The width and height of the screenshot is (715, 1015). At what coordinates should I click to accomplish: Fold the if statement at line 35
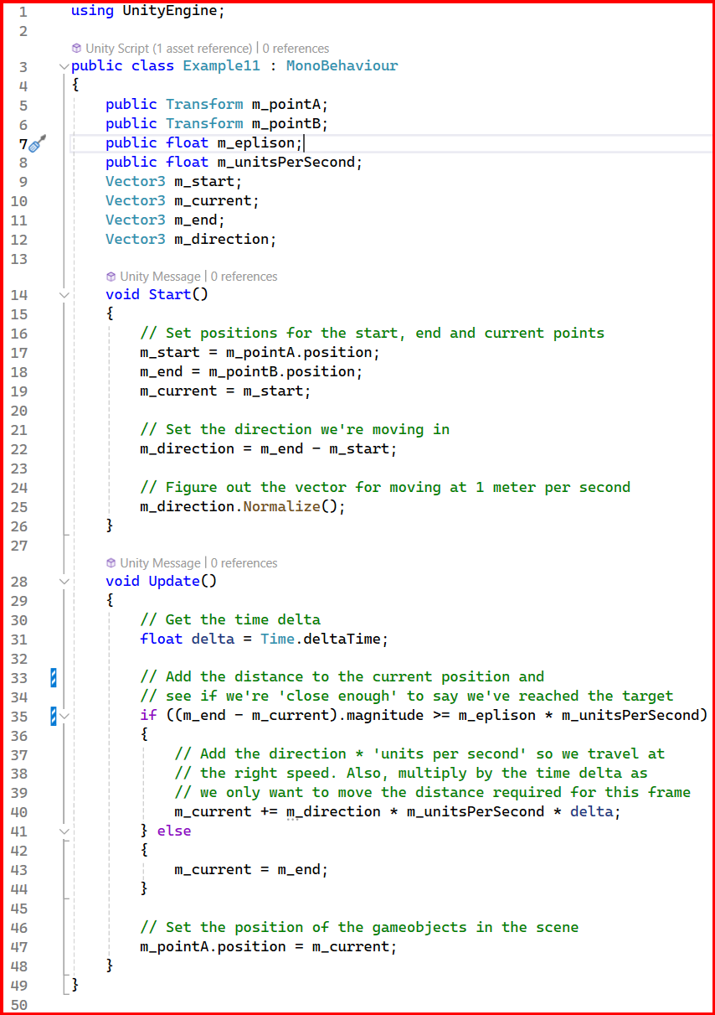(x=64, y=717)
